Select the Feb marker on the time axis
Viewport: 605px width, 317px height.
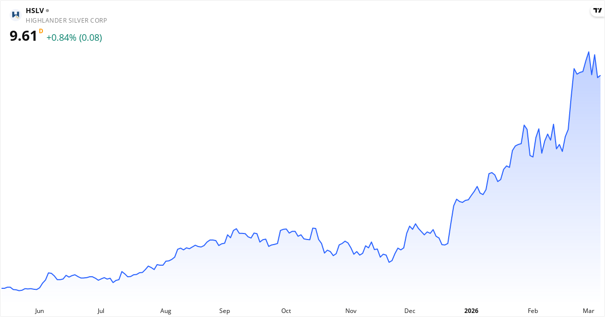[x=533, y=311]
